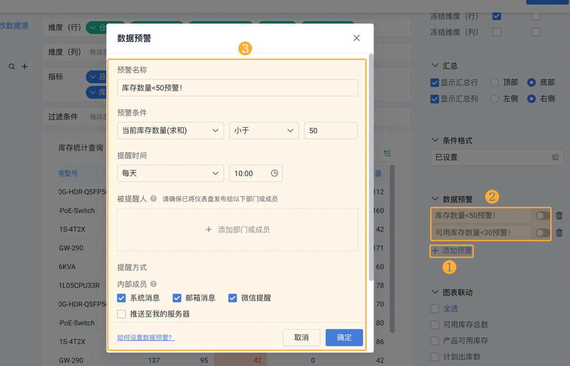Image resolution: width=570 pixels, height=366 pixels.
Task: Confirm the alert with the 确定 button
Action: [x=344, y=337]
